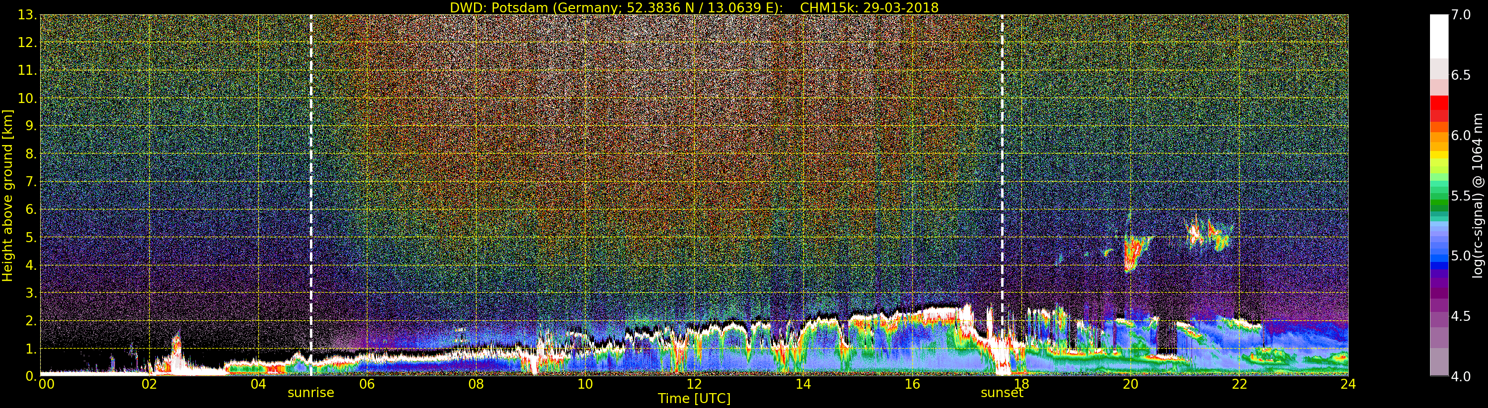Click the y-axis tick label '0.'
This screenshot has width=1488, height=408.
(x=31, y=376)
